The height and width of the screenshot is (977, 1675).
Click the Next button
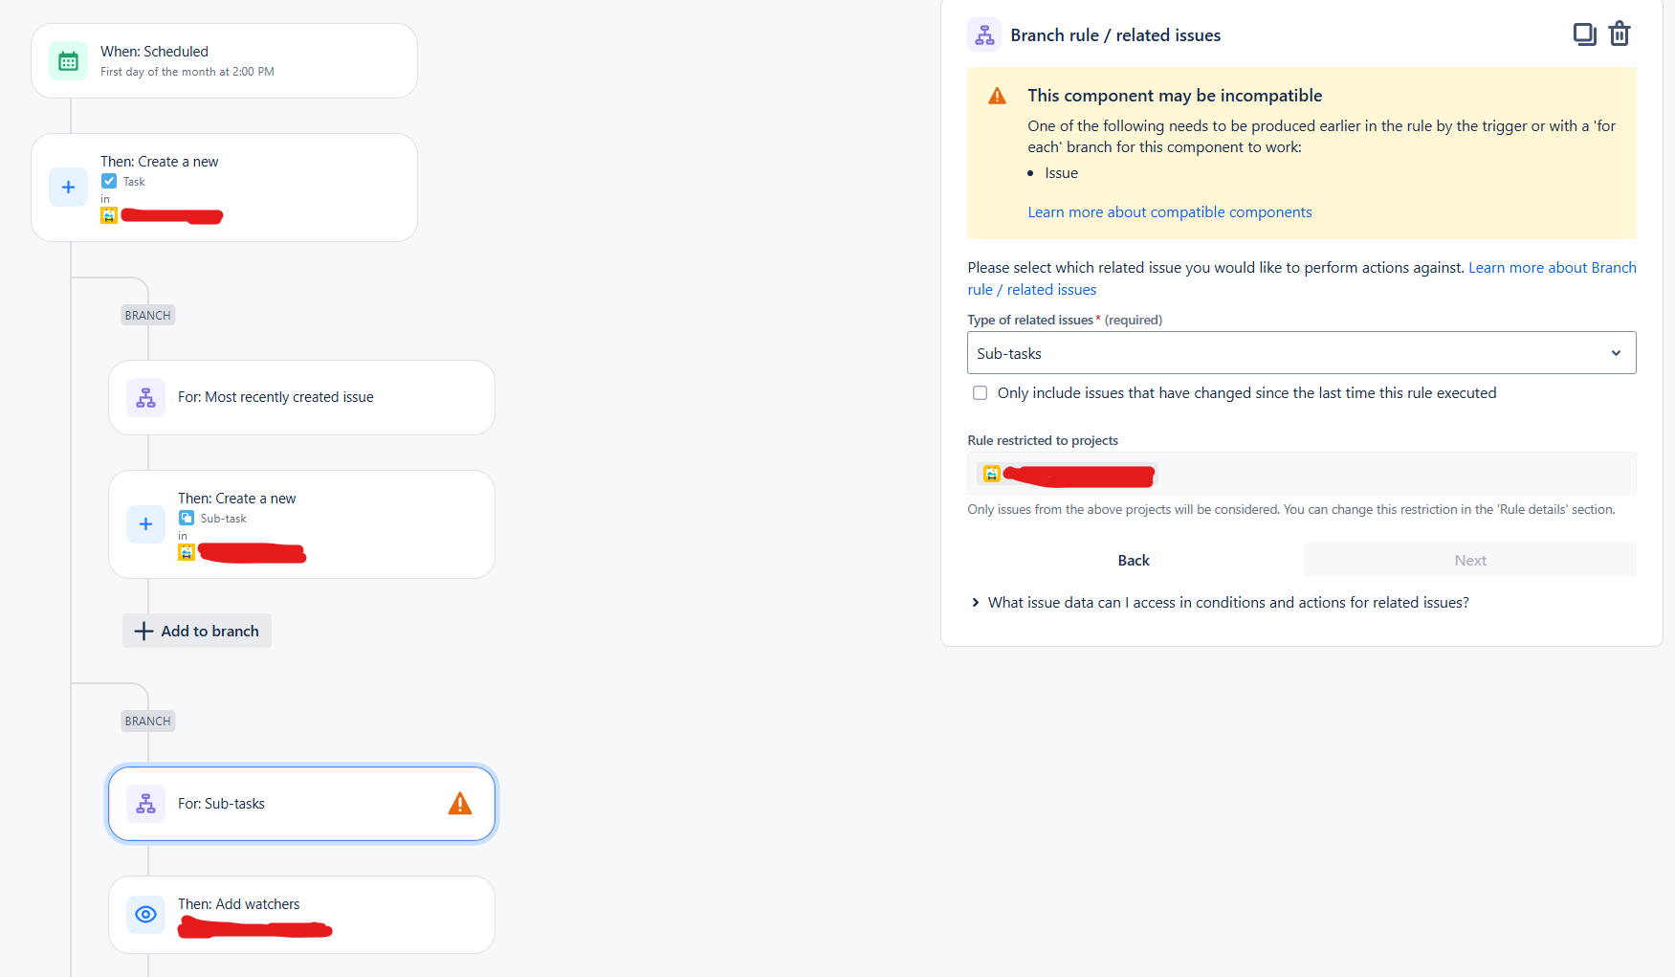(x=1469, y=561)
